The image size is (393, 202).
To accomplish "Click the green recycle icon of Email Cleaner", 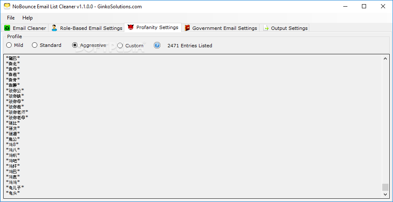I will tap(7, 28).
